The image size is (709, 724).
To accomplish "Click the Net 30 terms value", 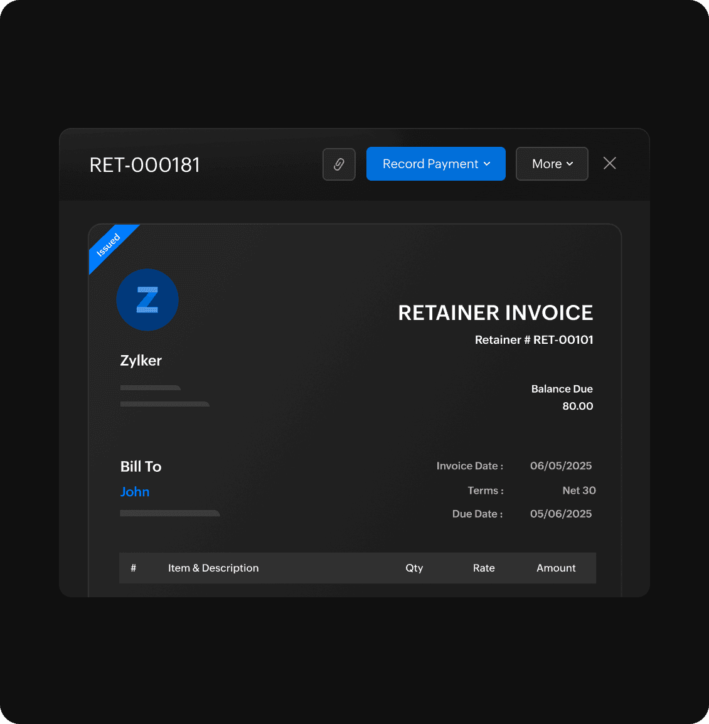I will tap(578, 491).
